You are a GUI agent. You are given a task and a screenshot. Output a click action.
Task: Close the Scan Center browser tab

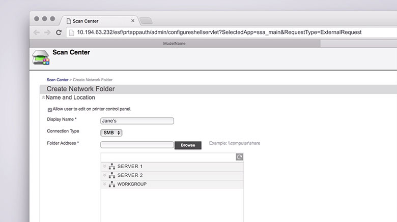[133, 21]
